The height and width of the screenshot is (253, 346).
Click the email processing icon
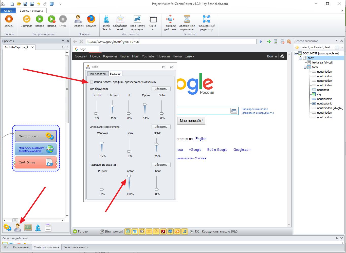click(x=120, y=19)
